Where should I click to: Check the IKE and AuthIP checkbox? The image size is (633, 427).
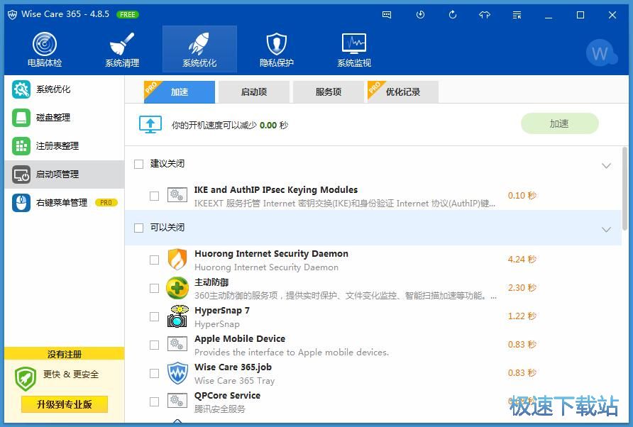coord(153,194)
